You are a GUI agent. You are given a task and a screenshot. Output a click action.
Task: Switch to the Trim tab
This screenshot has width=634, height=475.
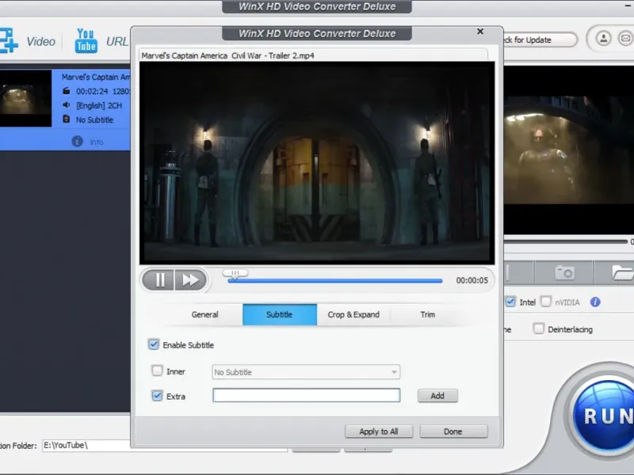point(427,314)
